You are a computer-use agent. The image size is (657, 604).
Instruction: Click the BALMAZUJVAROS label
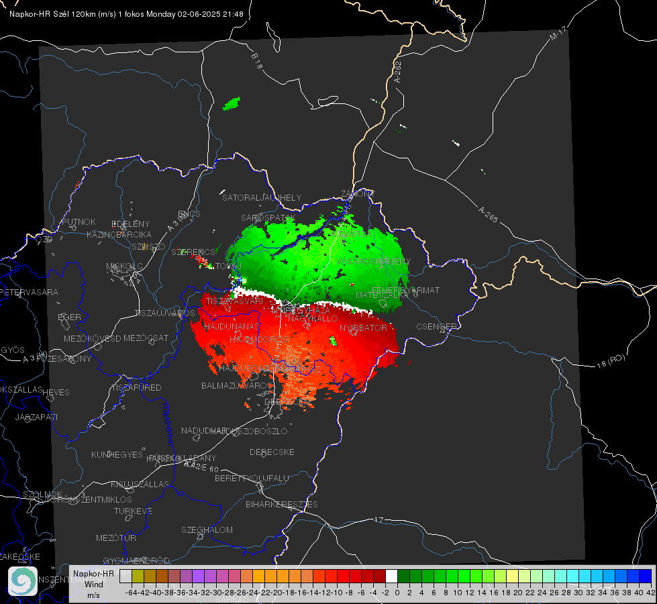pos(237,385)
